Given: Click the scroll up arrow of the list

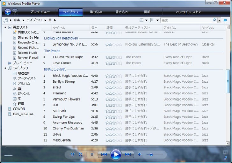Looking at the screenshot, I should pyautogui.click(x=228, y=27).
